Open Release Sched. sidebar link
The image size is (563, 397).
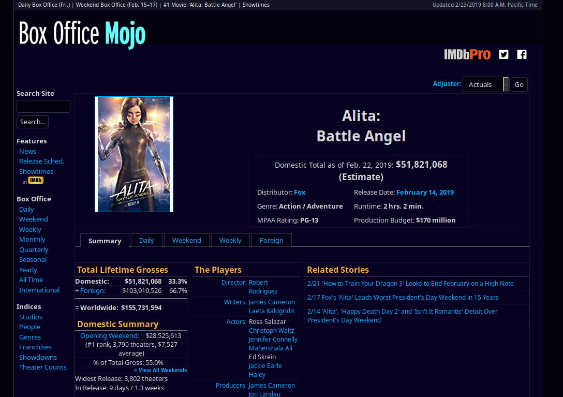41,161
